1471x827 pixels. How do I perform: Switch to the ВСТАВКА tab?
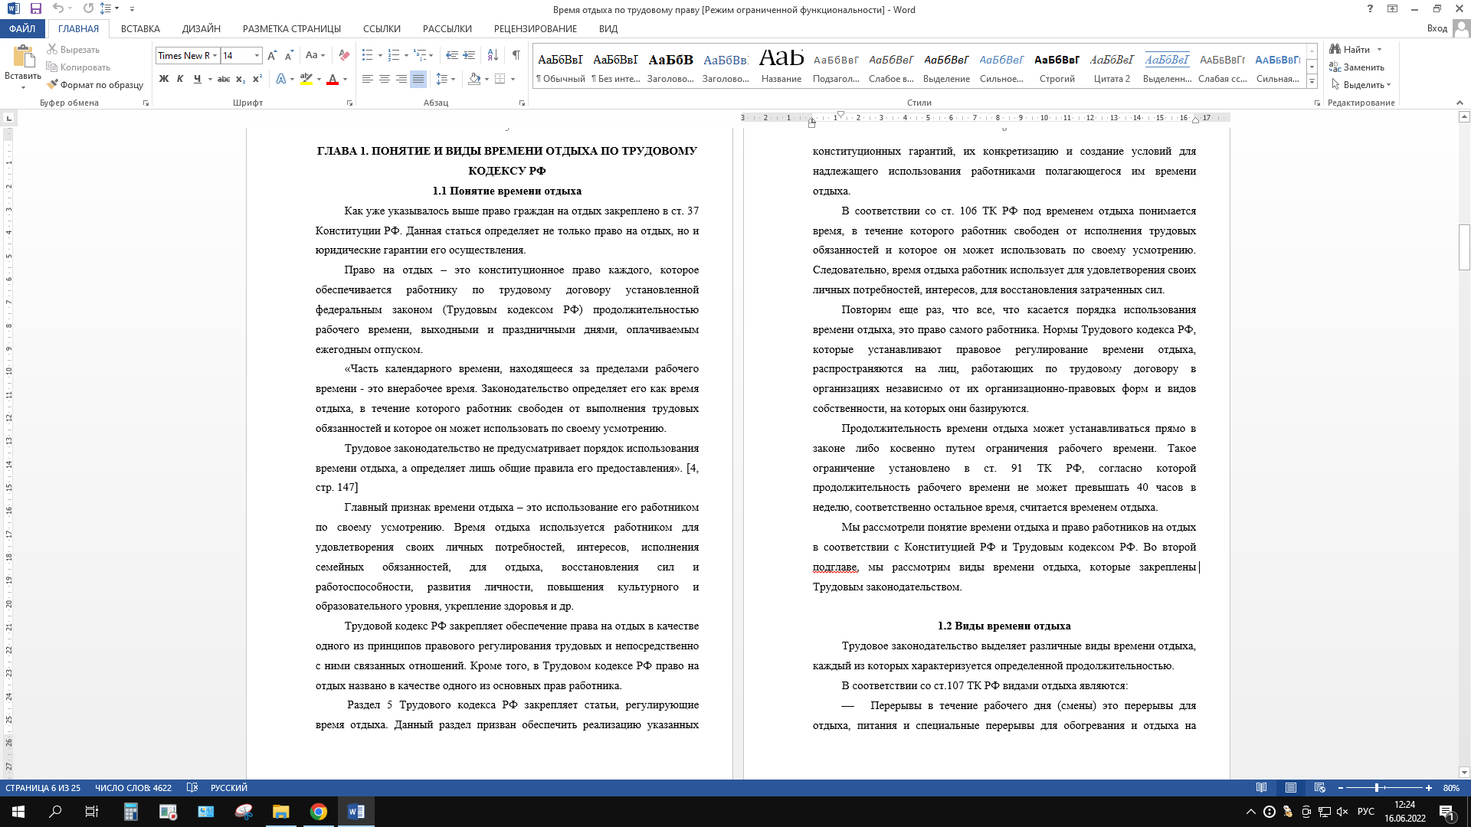pyautogui.click(x=140, y=28)
